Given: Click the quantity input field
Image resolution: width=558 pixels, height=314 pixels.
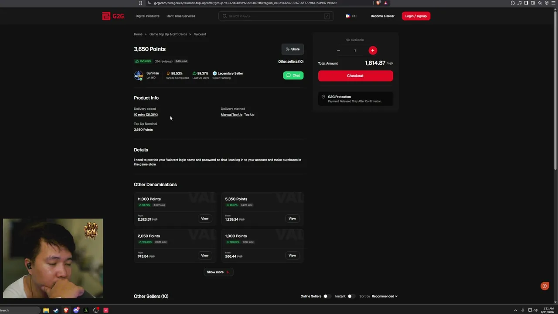Looking at the screenshot, I should point(355,51).
